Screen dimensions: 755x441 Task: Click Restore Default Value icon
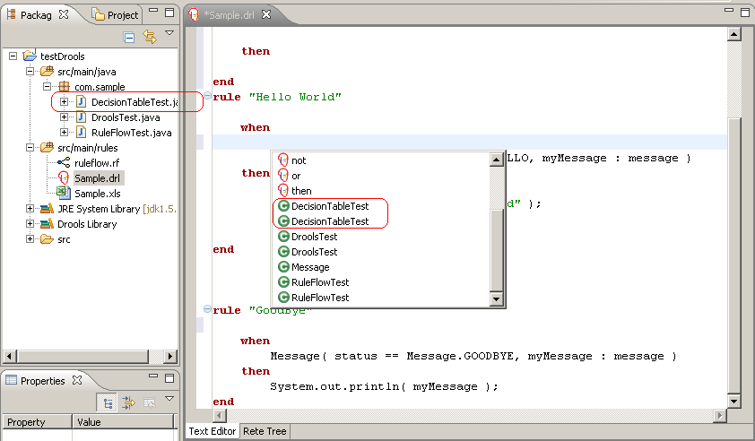pyautogui.click(x=149, y=402)
